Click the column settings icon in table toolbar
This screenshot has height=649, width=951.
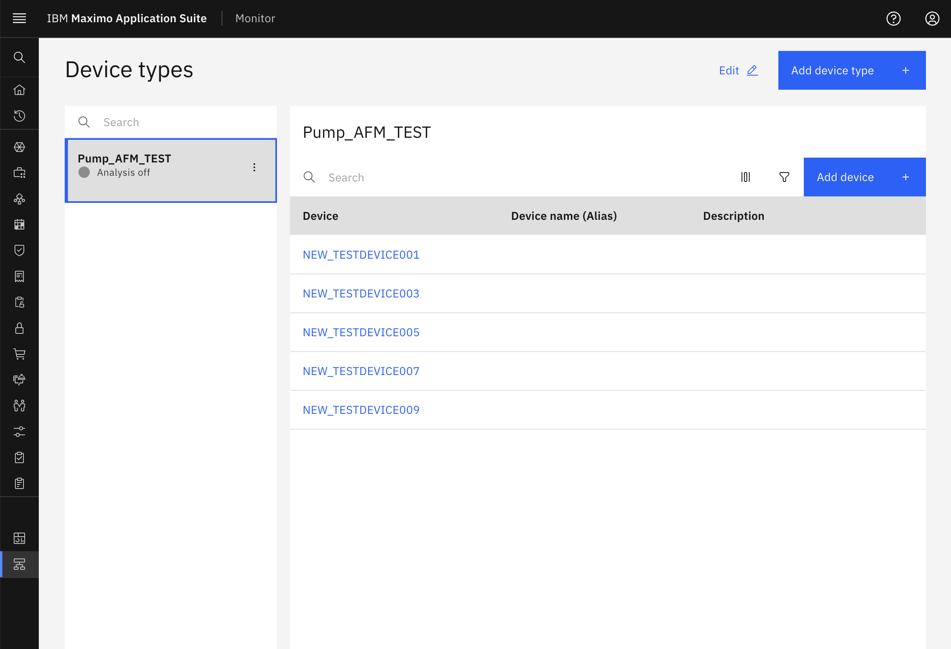click(x=746, y=177)
